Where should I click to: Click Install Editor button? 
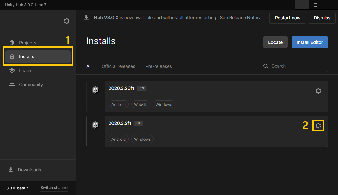click(310, 42)
